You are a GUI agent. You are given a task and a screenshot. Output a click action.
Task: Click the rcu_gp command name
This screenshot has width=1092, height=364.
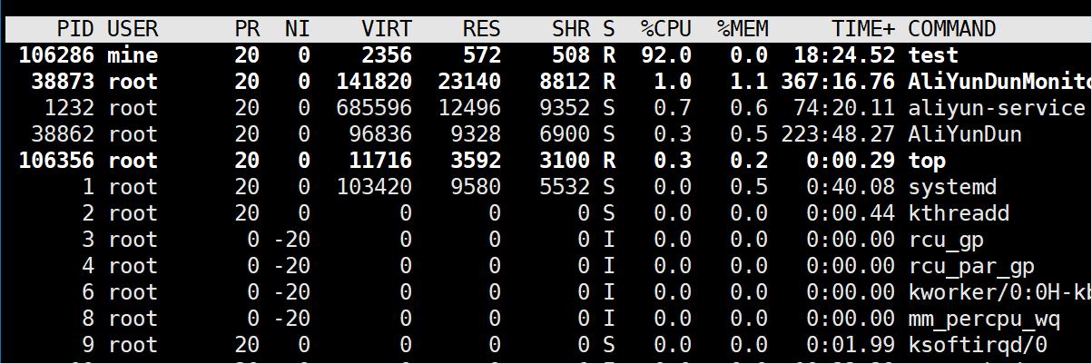[947, 241]
